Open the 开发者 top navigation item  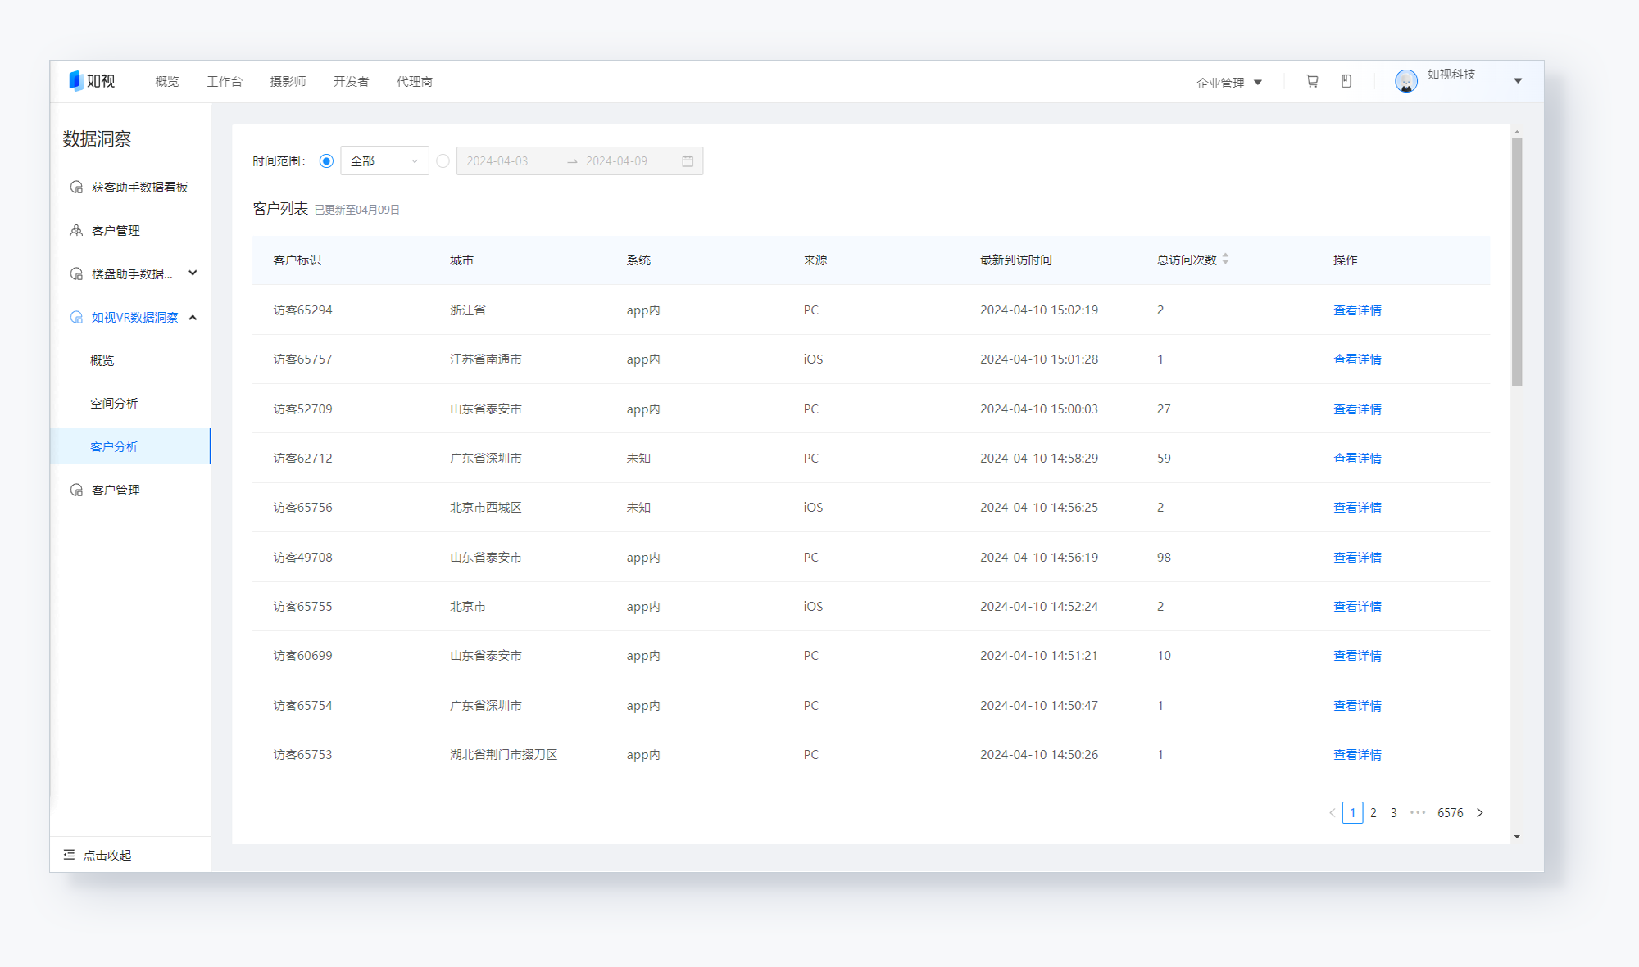tap(351, 82)
